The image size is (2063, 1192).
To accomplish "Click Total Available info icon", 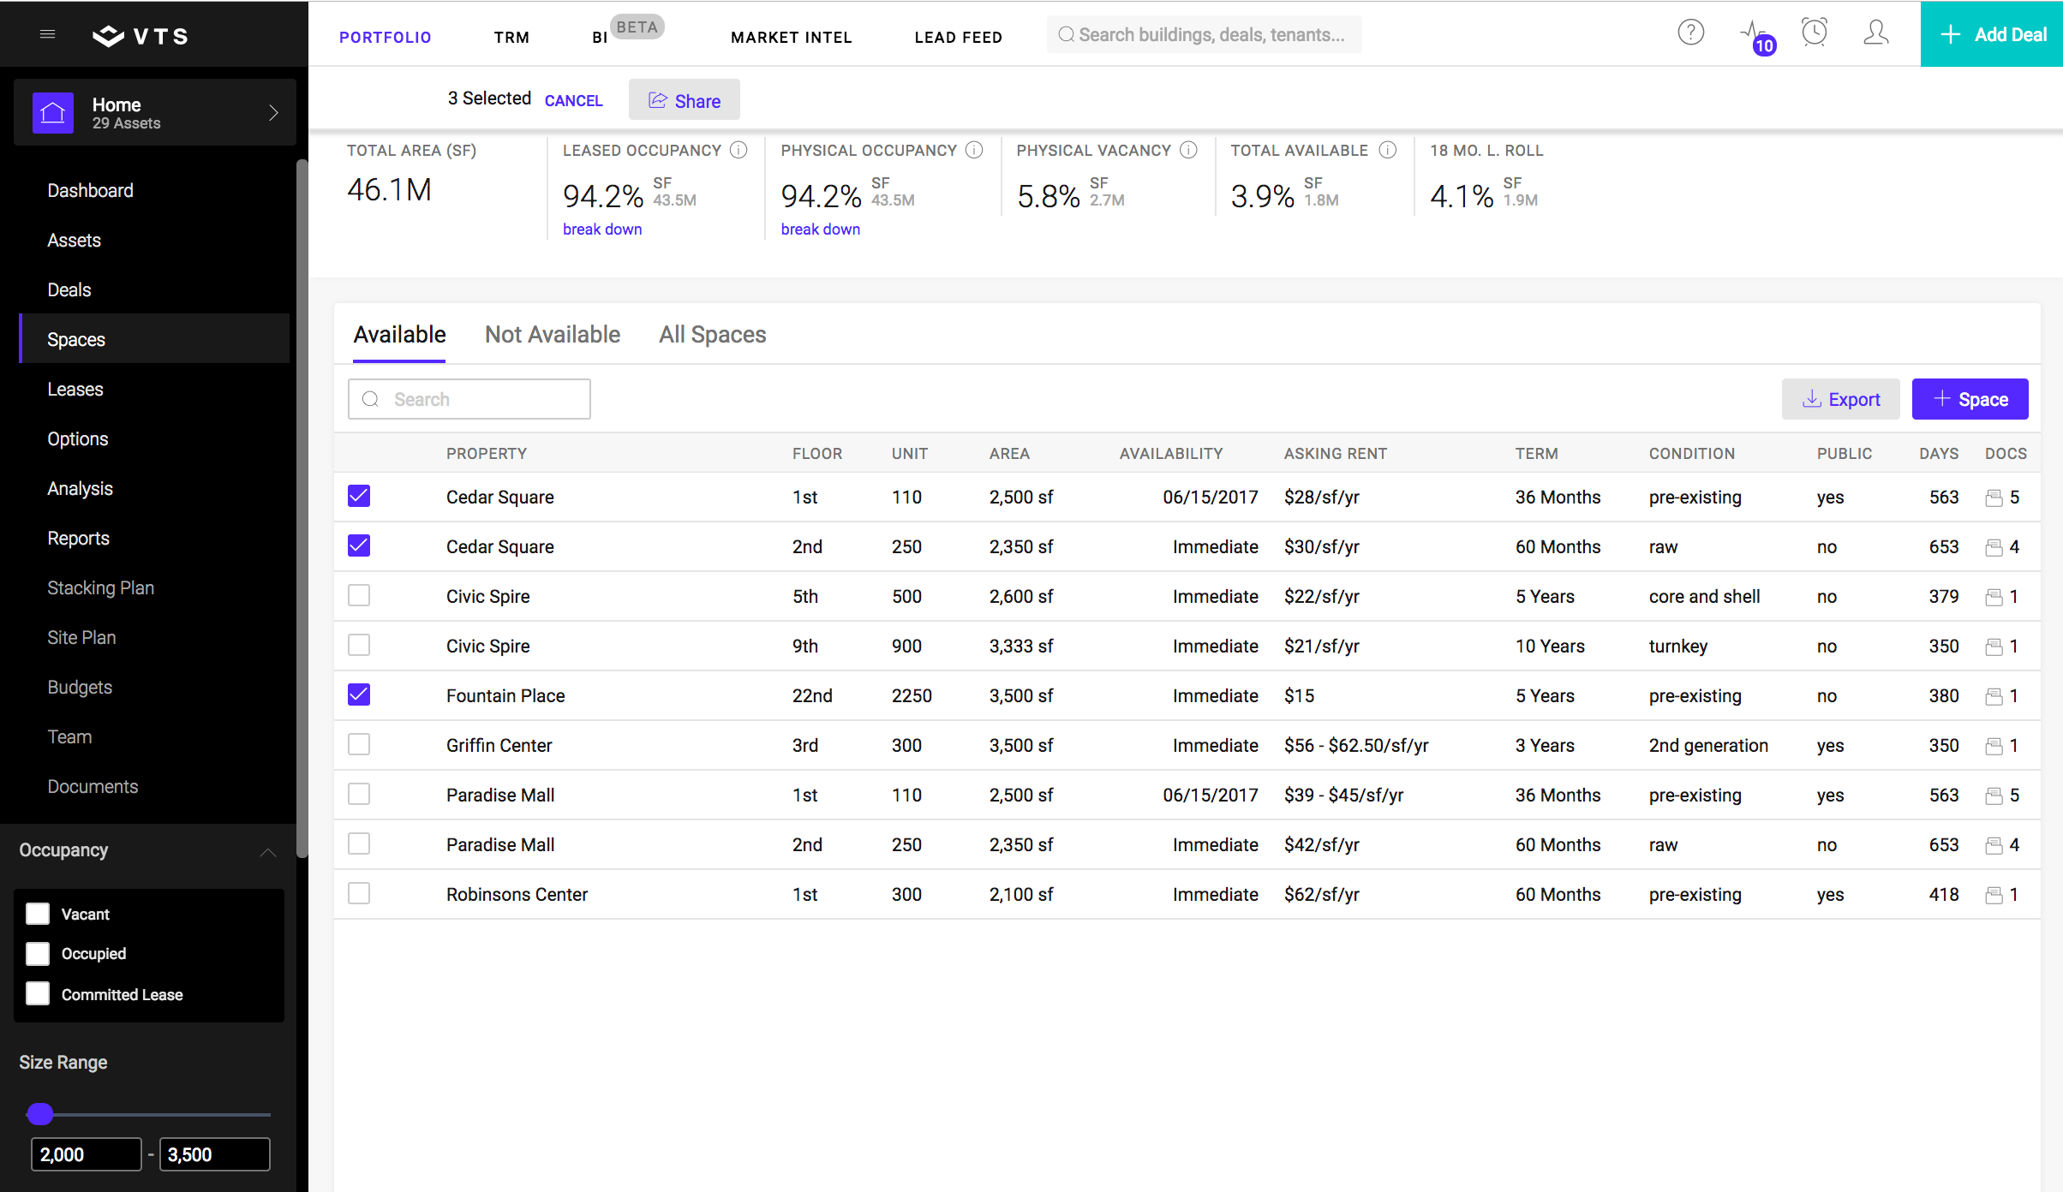I will click(1387, 150).
